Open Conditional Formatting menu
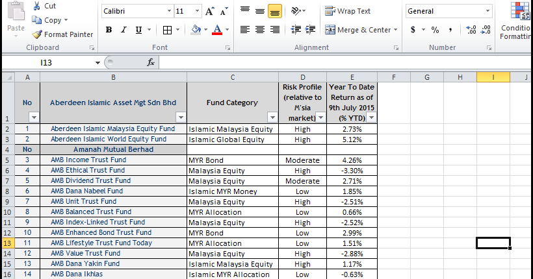 point(515,21)
